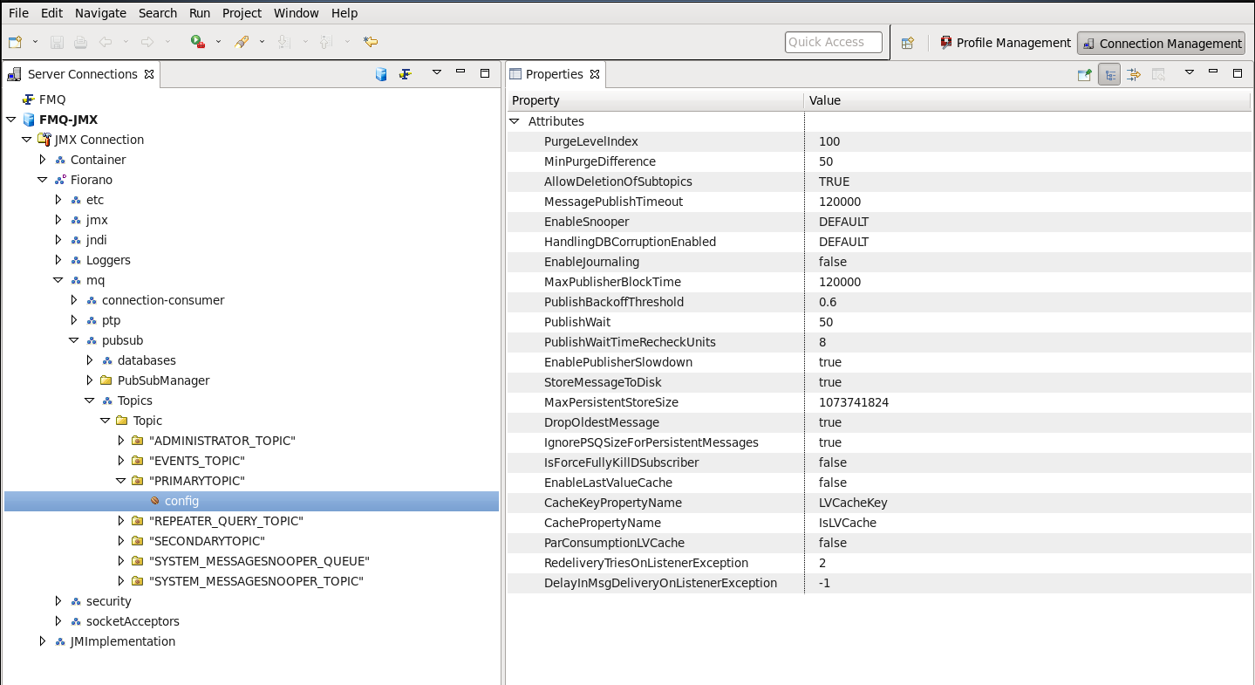Collapse the "PRIMARYTOPIC" node
This screenshot has height=685, width=1255.
pyautogui.click(x=121, y=481)
